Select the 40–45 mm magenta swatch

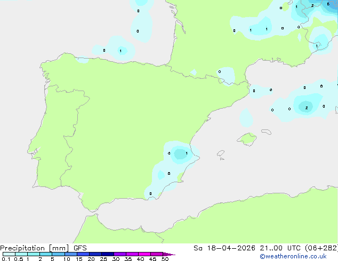coord(144,254)
